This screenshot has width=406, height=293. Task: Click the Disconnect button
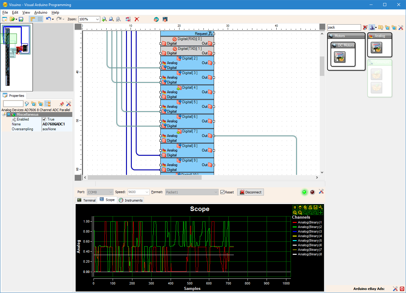(x=250, y=192)
